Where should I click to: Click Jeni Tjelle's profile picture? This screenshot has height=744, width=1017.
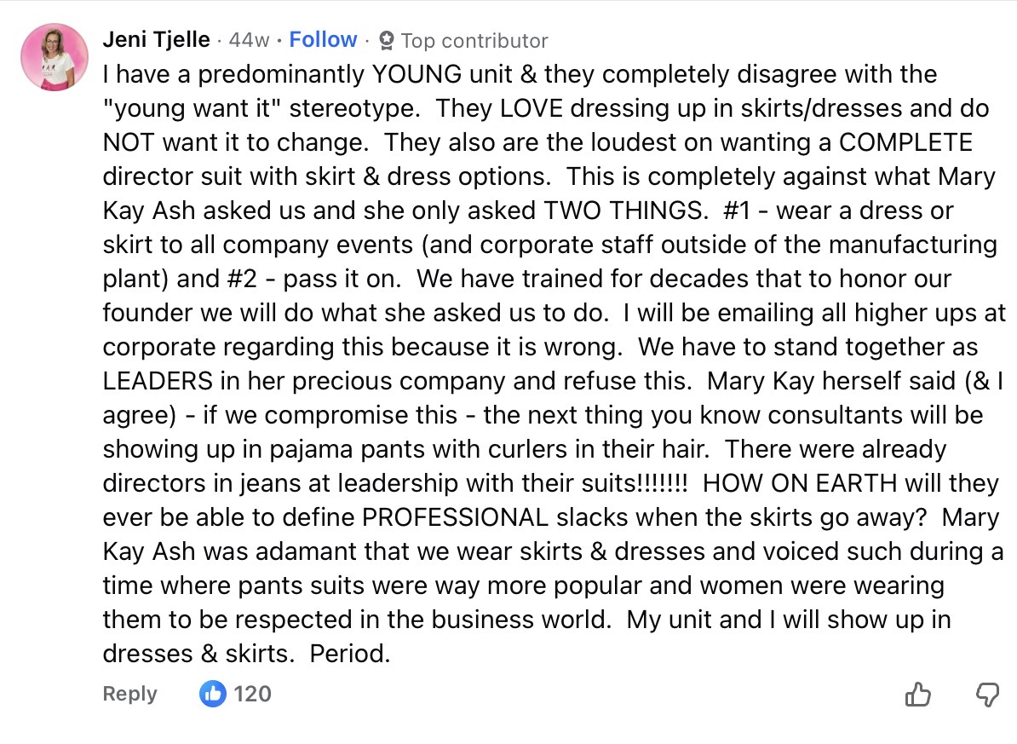(55, 57)
